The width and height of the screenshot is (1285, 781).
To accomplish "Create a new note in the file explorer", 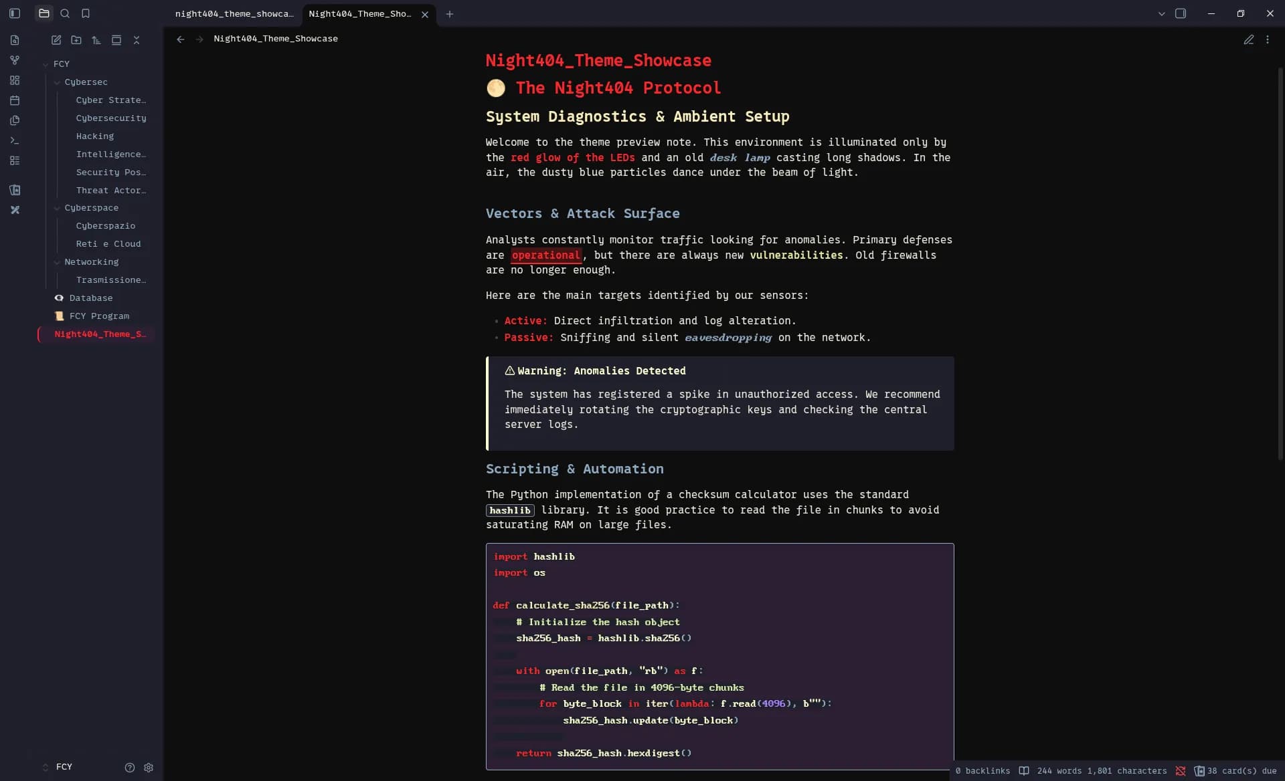I will point(56,40).
